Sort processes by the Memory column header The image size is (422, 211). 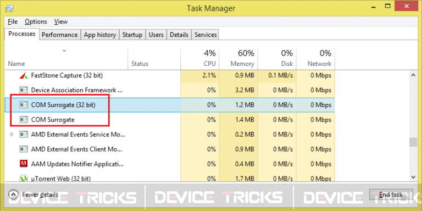click(238, 58)
